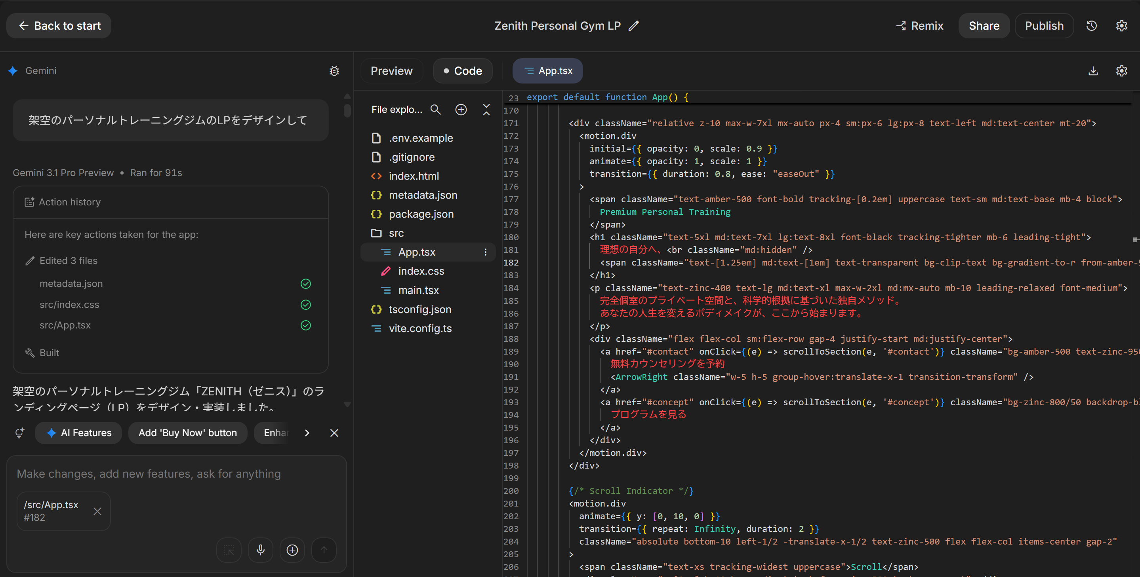Open the bug report icon next to Gemini
1140x577 pixels.
coord(334,71)
